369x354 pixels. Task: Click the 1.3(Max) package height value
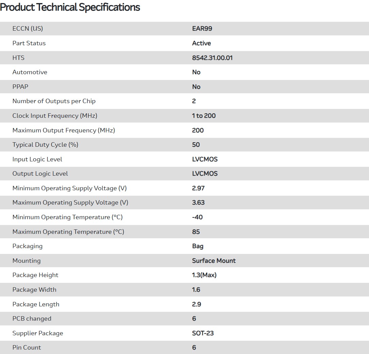204,275
